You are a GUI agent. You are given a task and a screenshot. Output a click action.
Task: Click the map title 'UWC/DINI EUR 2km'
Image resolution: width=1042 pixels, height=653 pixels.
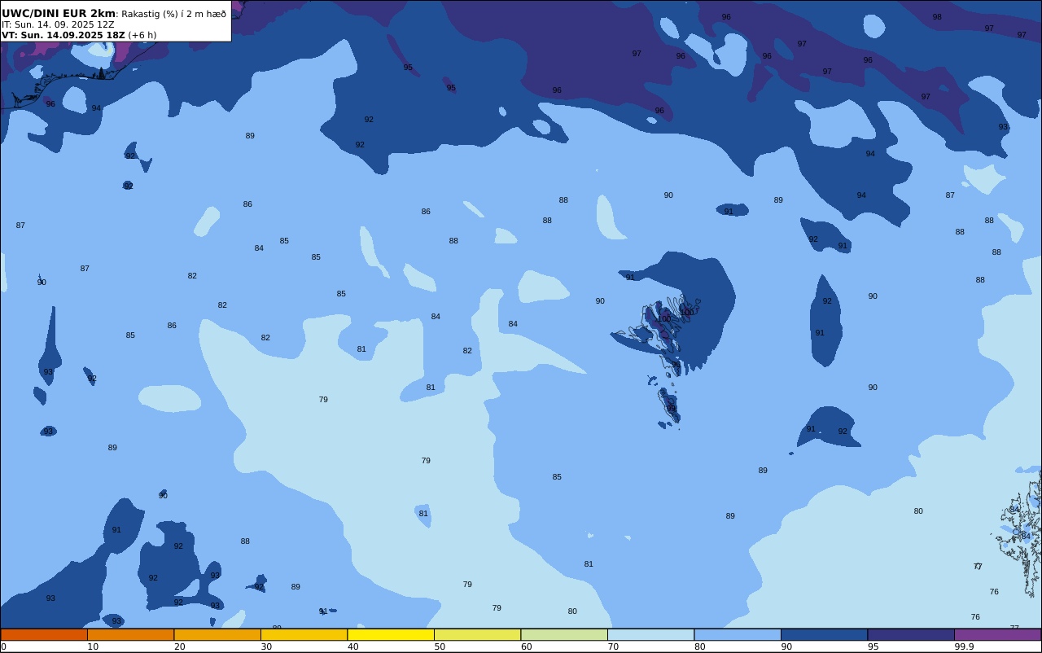pos(59,14)
